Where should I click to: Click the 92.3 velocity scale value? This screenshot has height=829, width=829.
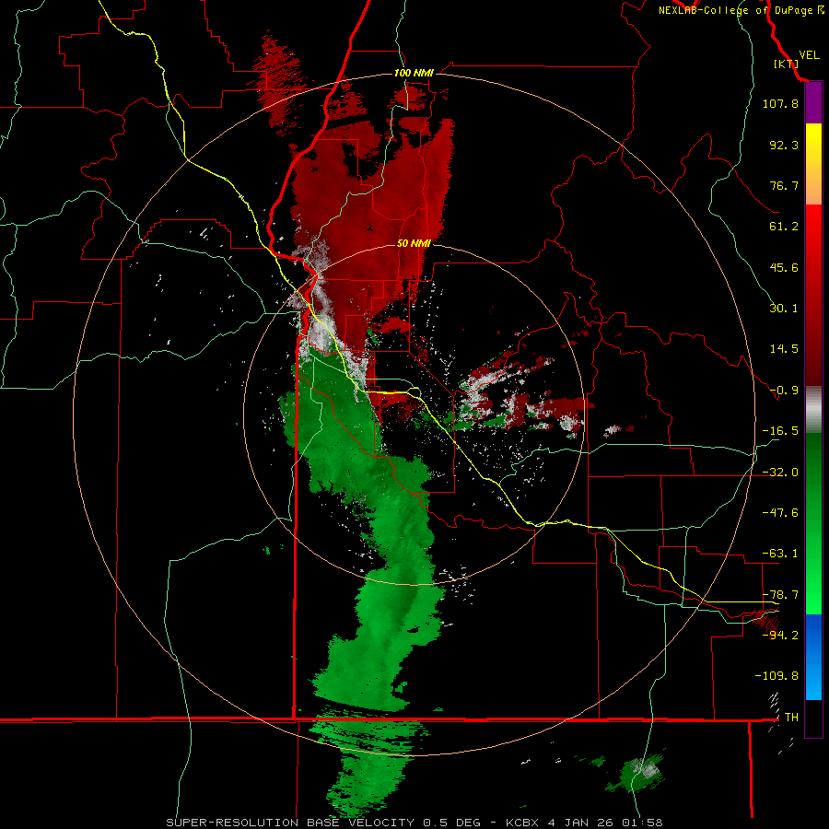point(784,145)
